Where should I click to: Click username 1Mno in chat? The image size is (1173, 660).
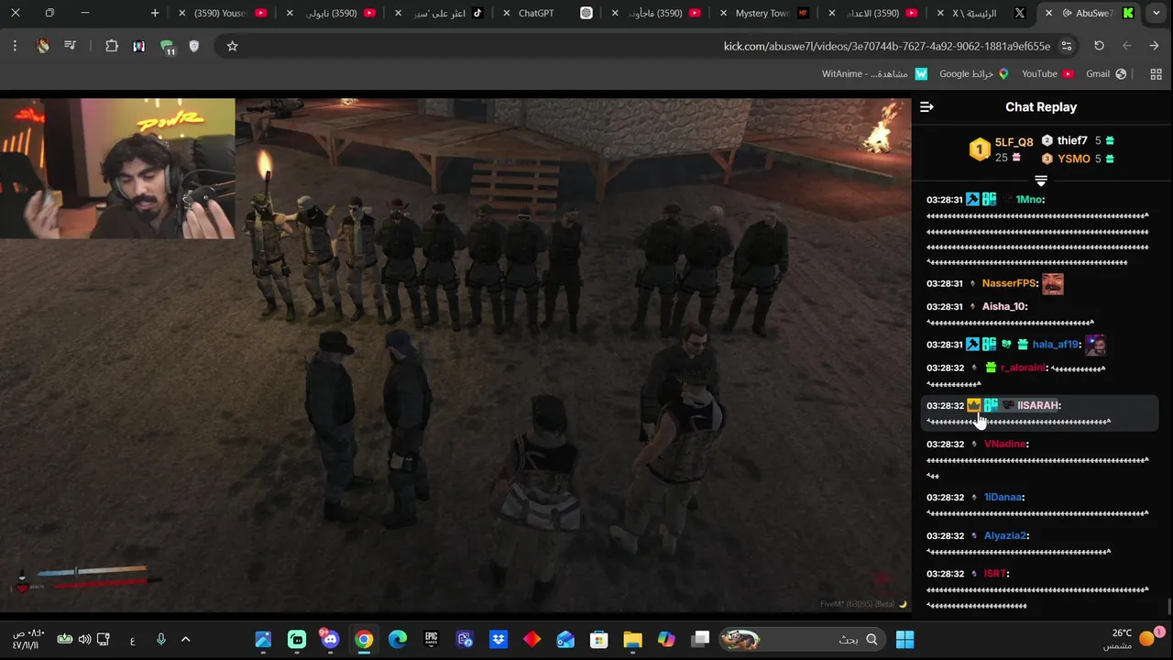[x=1029, y=199]
